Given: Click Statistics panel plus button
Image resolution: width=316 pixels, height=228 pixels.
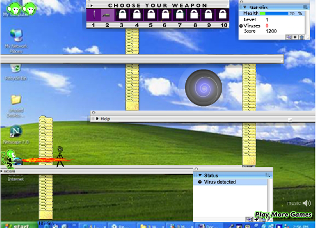Looking at the screenshot, I should [x=295, y=37].
